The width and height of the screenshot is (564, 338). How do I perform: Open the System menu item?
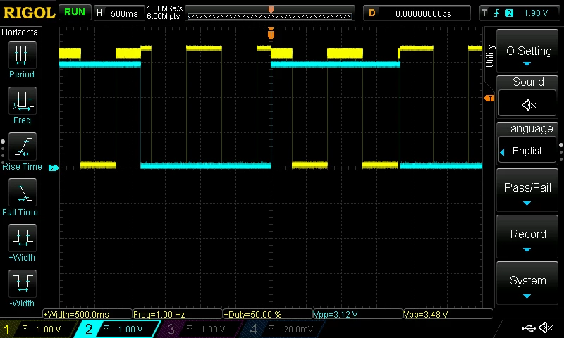point(527,283)
